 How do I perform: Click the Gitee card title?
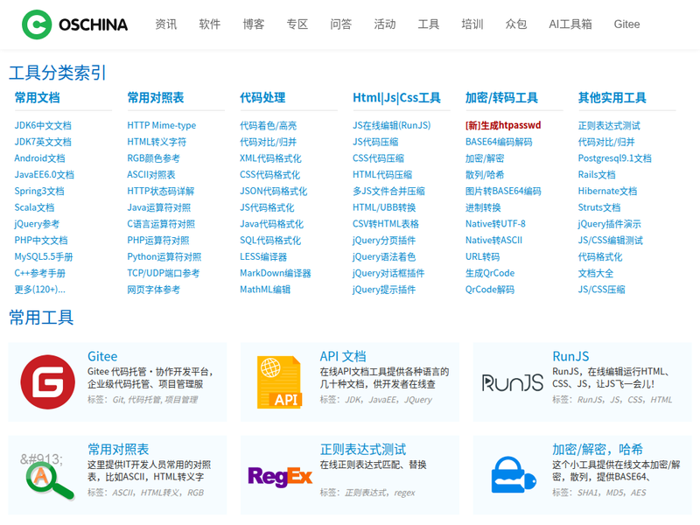point(102,356)
